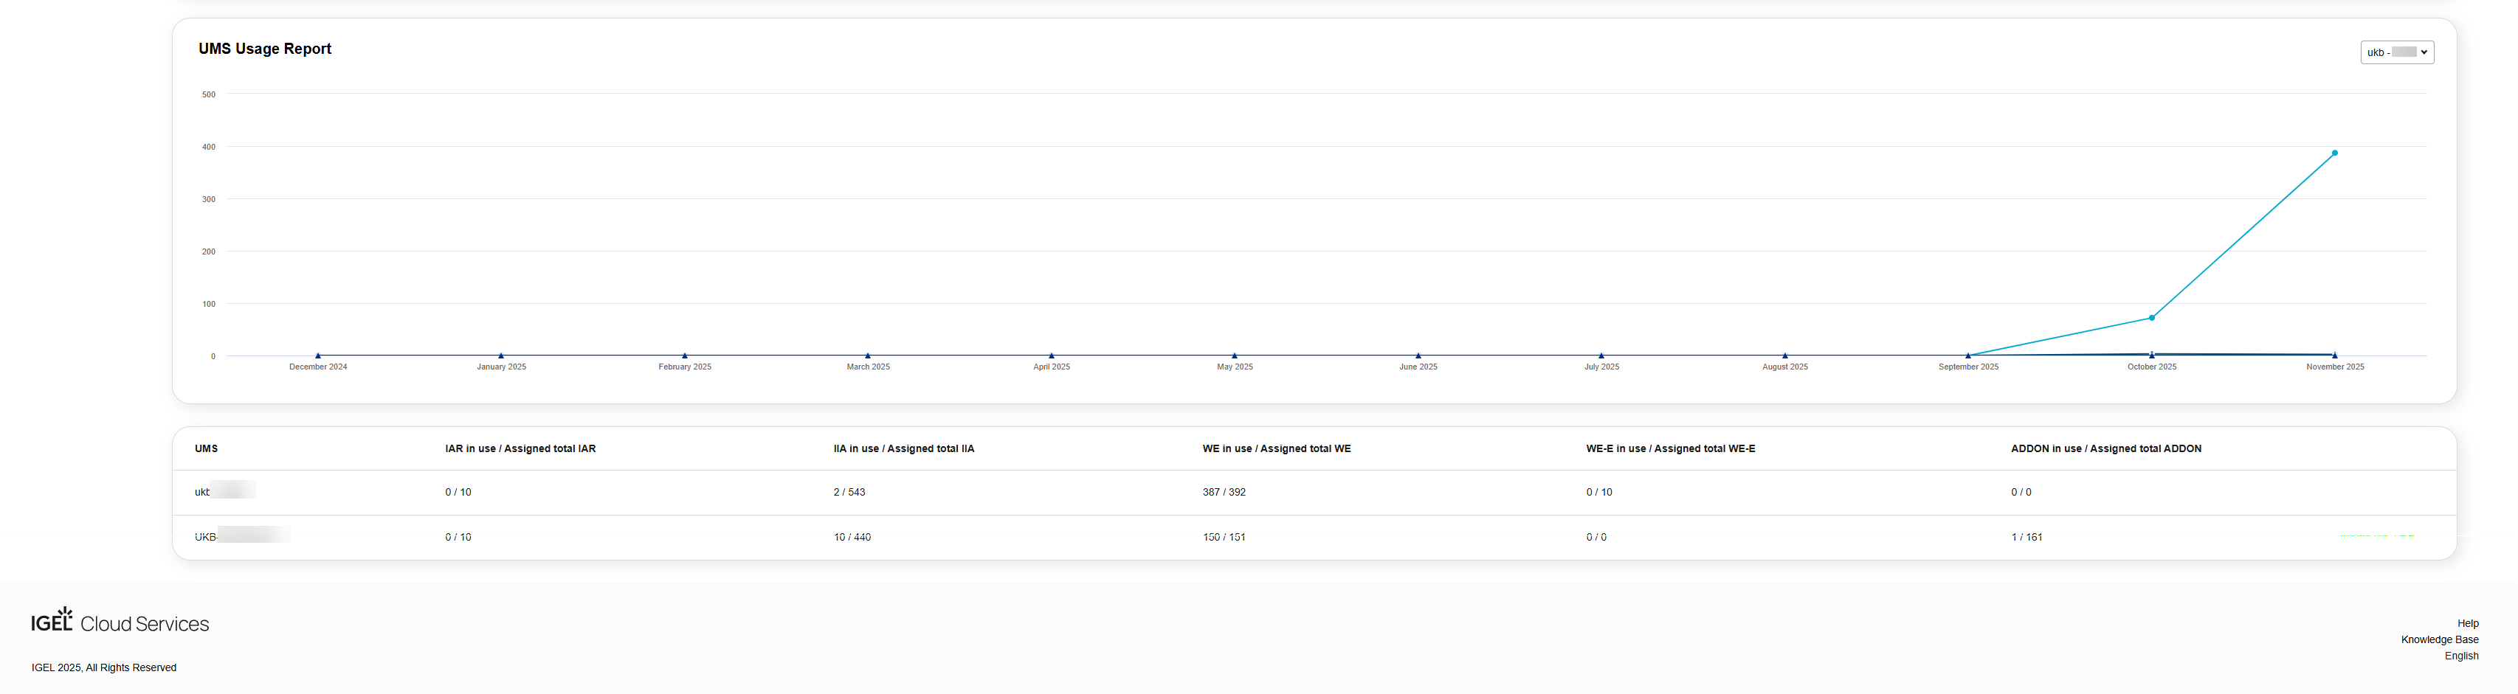Click the IGEL Cloud Services logo
2518x694 pixels.
click(120, 622)
